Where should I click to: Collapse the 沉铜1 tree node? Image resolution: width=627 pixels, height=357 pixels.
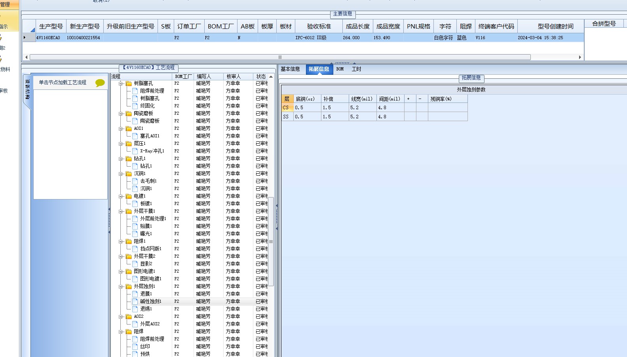click(x=121, y=174)
